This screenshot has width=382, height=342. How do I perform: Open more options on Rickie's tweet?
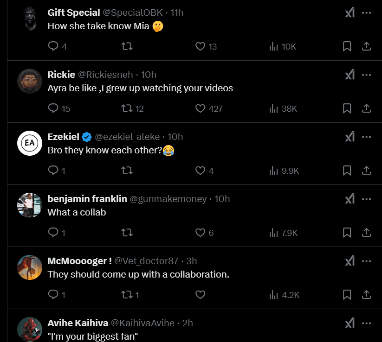(366, 75)
